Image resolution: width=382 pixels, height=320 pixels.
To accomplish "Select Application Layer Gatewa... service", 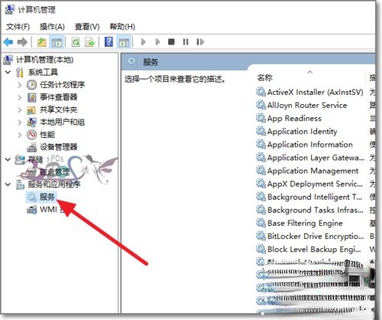I will 316,158.
